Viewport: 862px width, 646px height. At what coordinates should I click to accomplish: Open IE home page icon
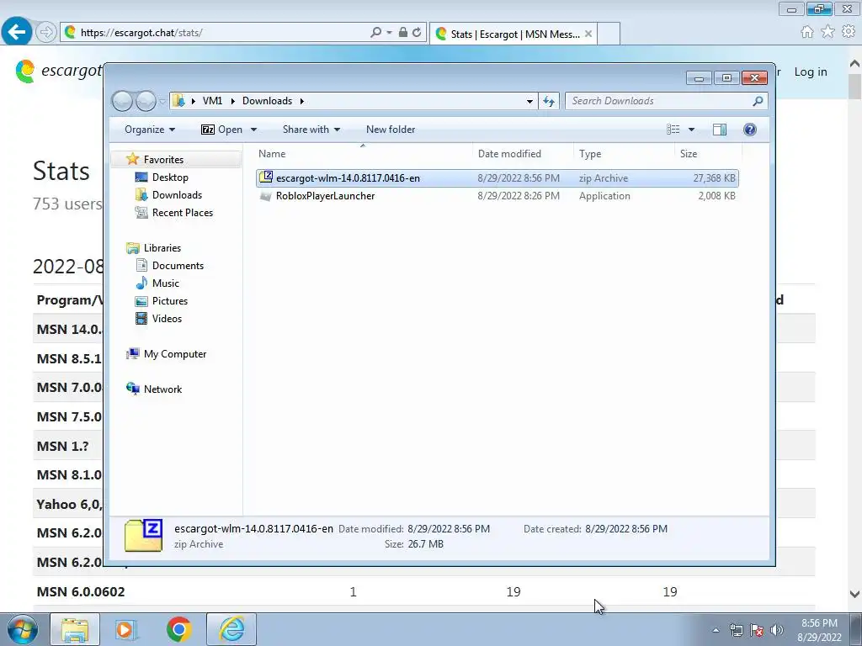[x=807, y=32]
